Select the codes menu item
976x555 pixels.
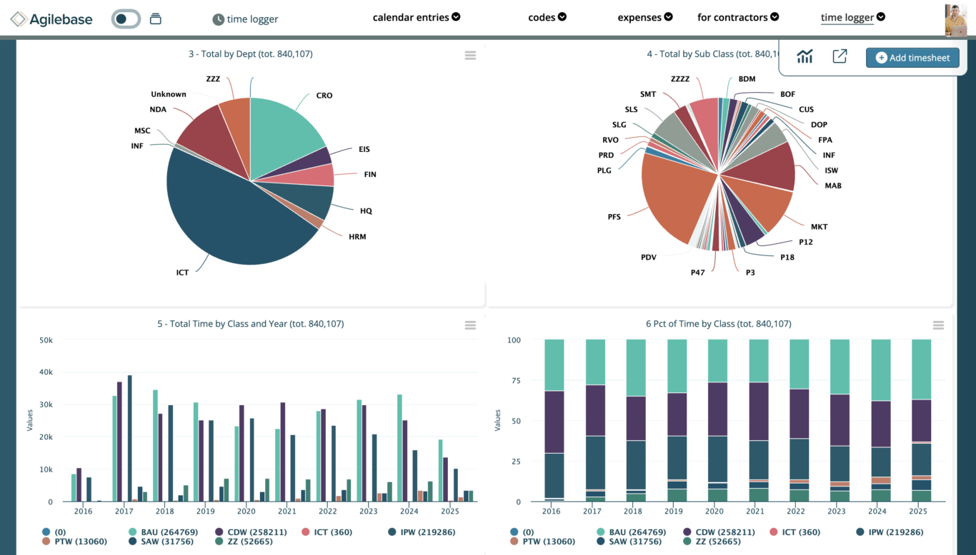coord(547,16)
